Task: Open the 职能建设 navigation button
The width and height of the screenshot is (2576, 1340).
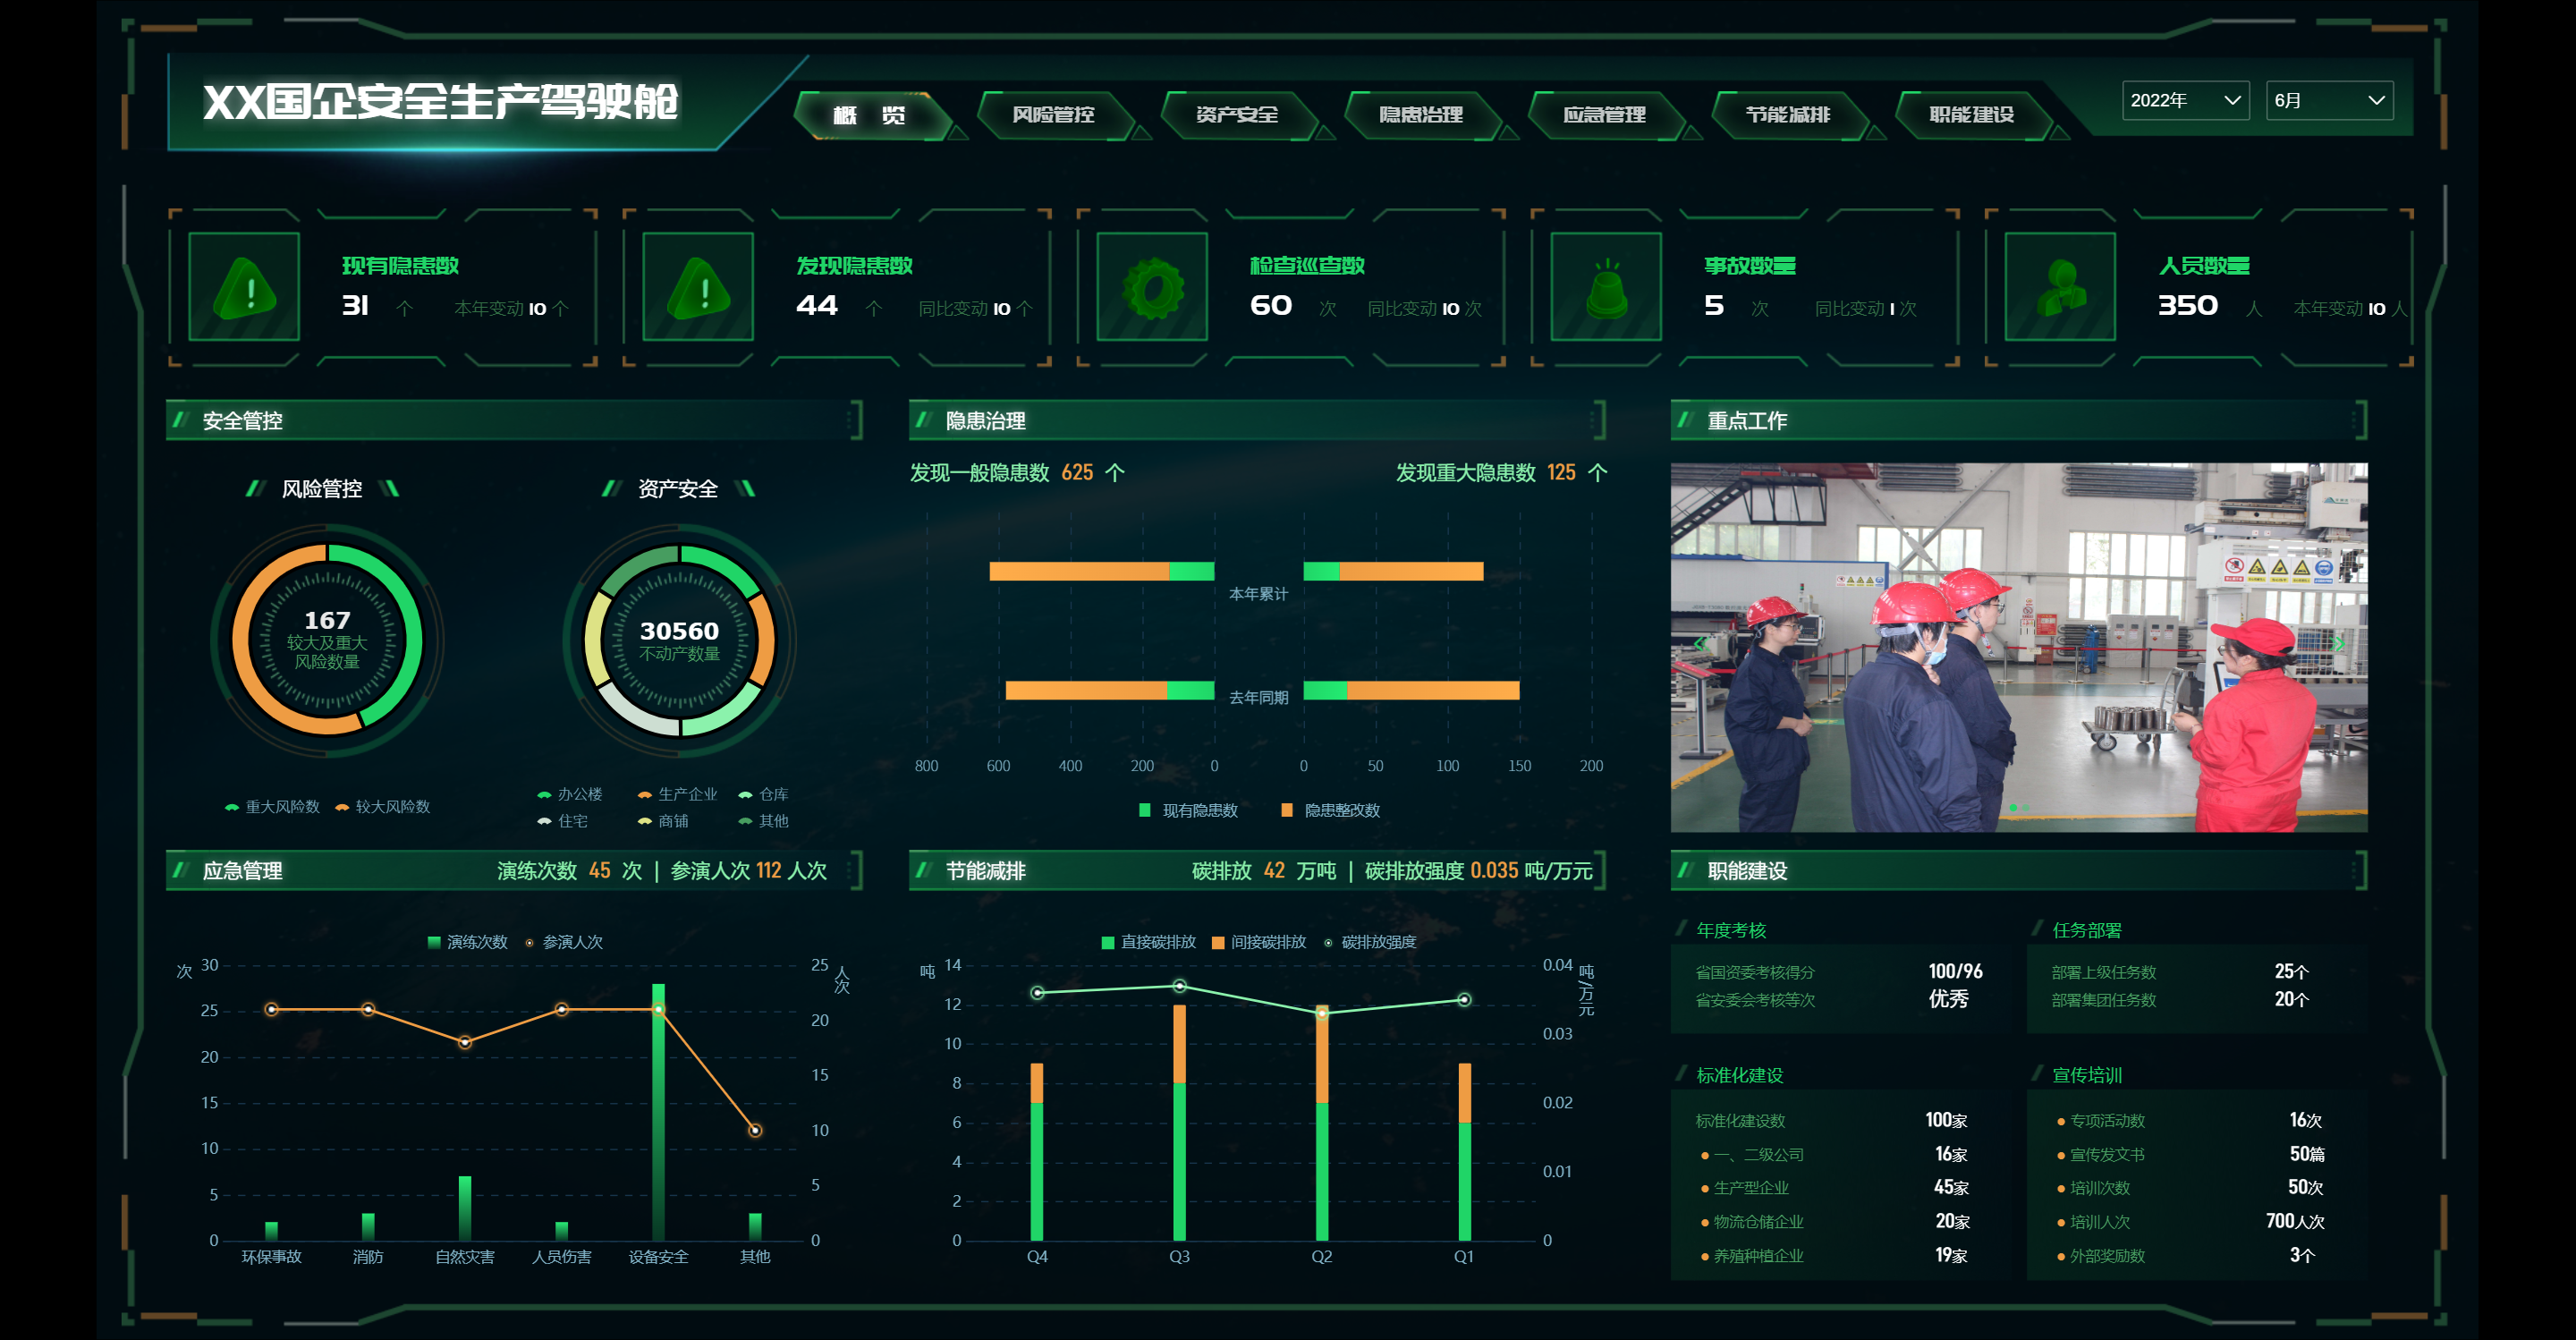Action: tap(1971, 115)
